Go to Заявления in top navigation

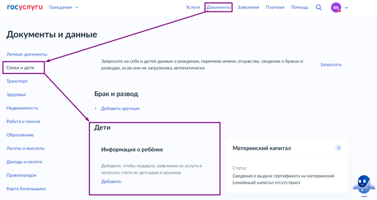point(248,7)
